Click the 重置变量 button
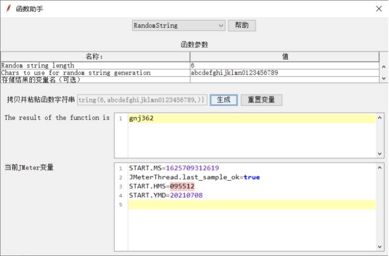389x256 pixels. click(x=261, y=100)
